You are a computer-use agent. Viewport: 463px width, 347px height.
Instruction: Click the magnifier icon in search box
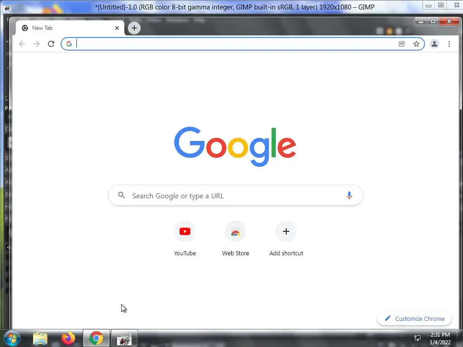pos(121,195)
